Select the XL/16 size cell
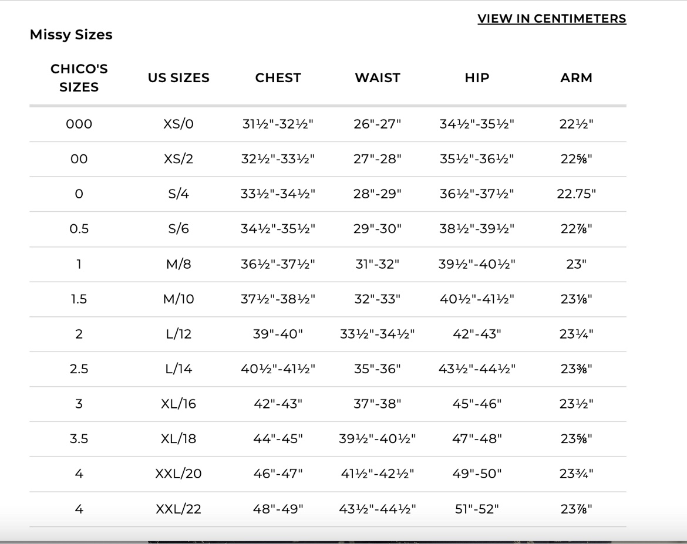This screenshot has width=687, height=544. point(179,403)
